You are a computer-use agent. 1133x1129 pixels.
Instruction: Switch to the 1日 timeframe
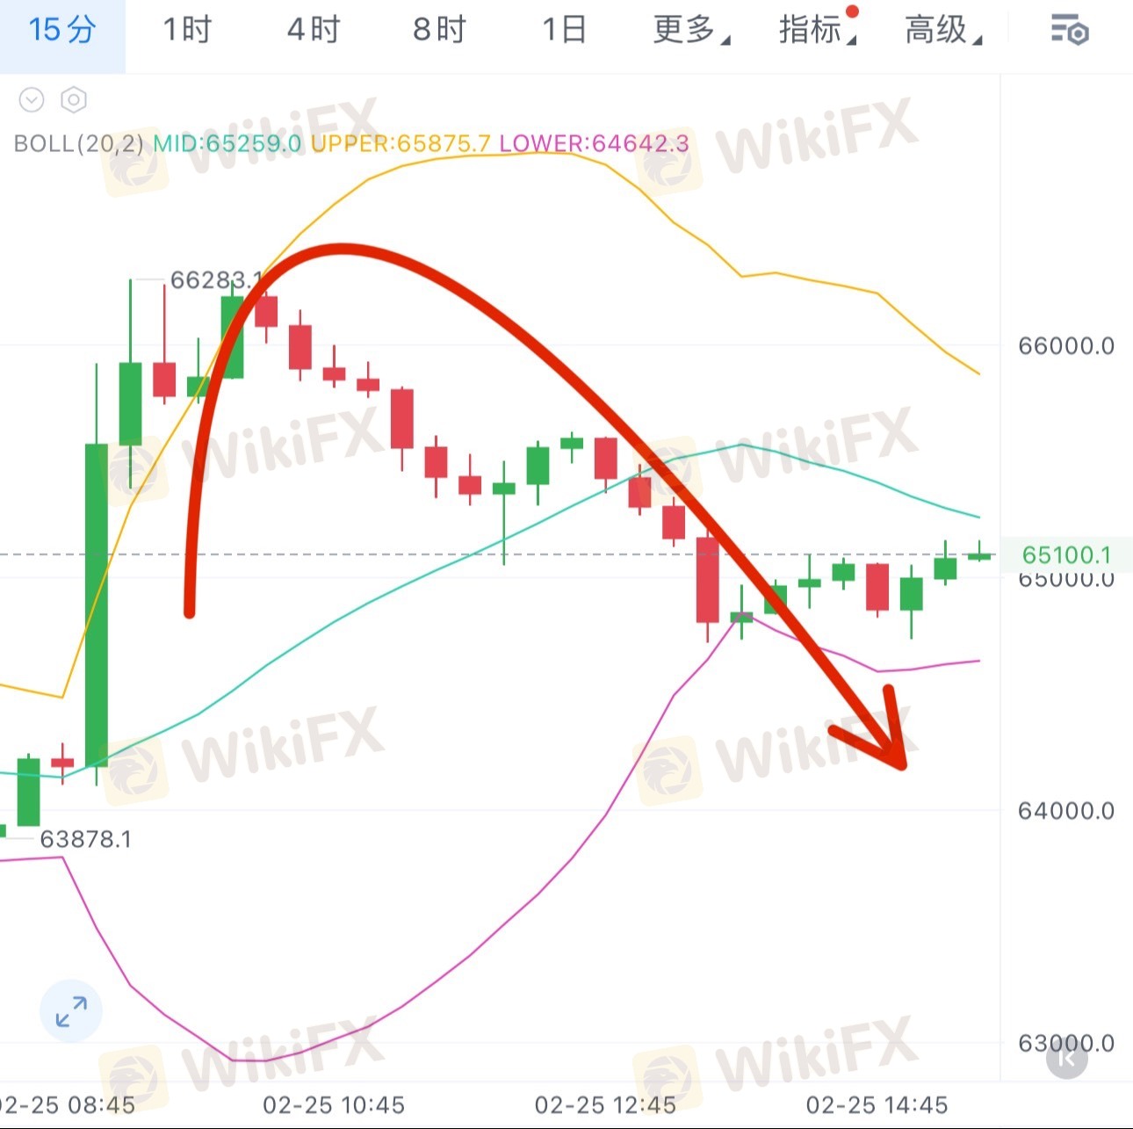click(565, 31)
